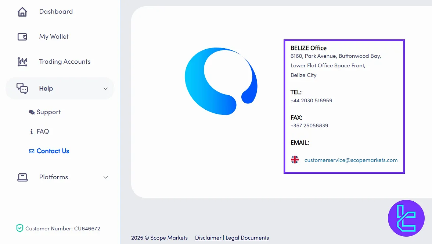This screenshot has width=432, height=244.
Task: Click the customerservice@scopemarkets.com email link
Action: click(351, 160)
